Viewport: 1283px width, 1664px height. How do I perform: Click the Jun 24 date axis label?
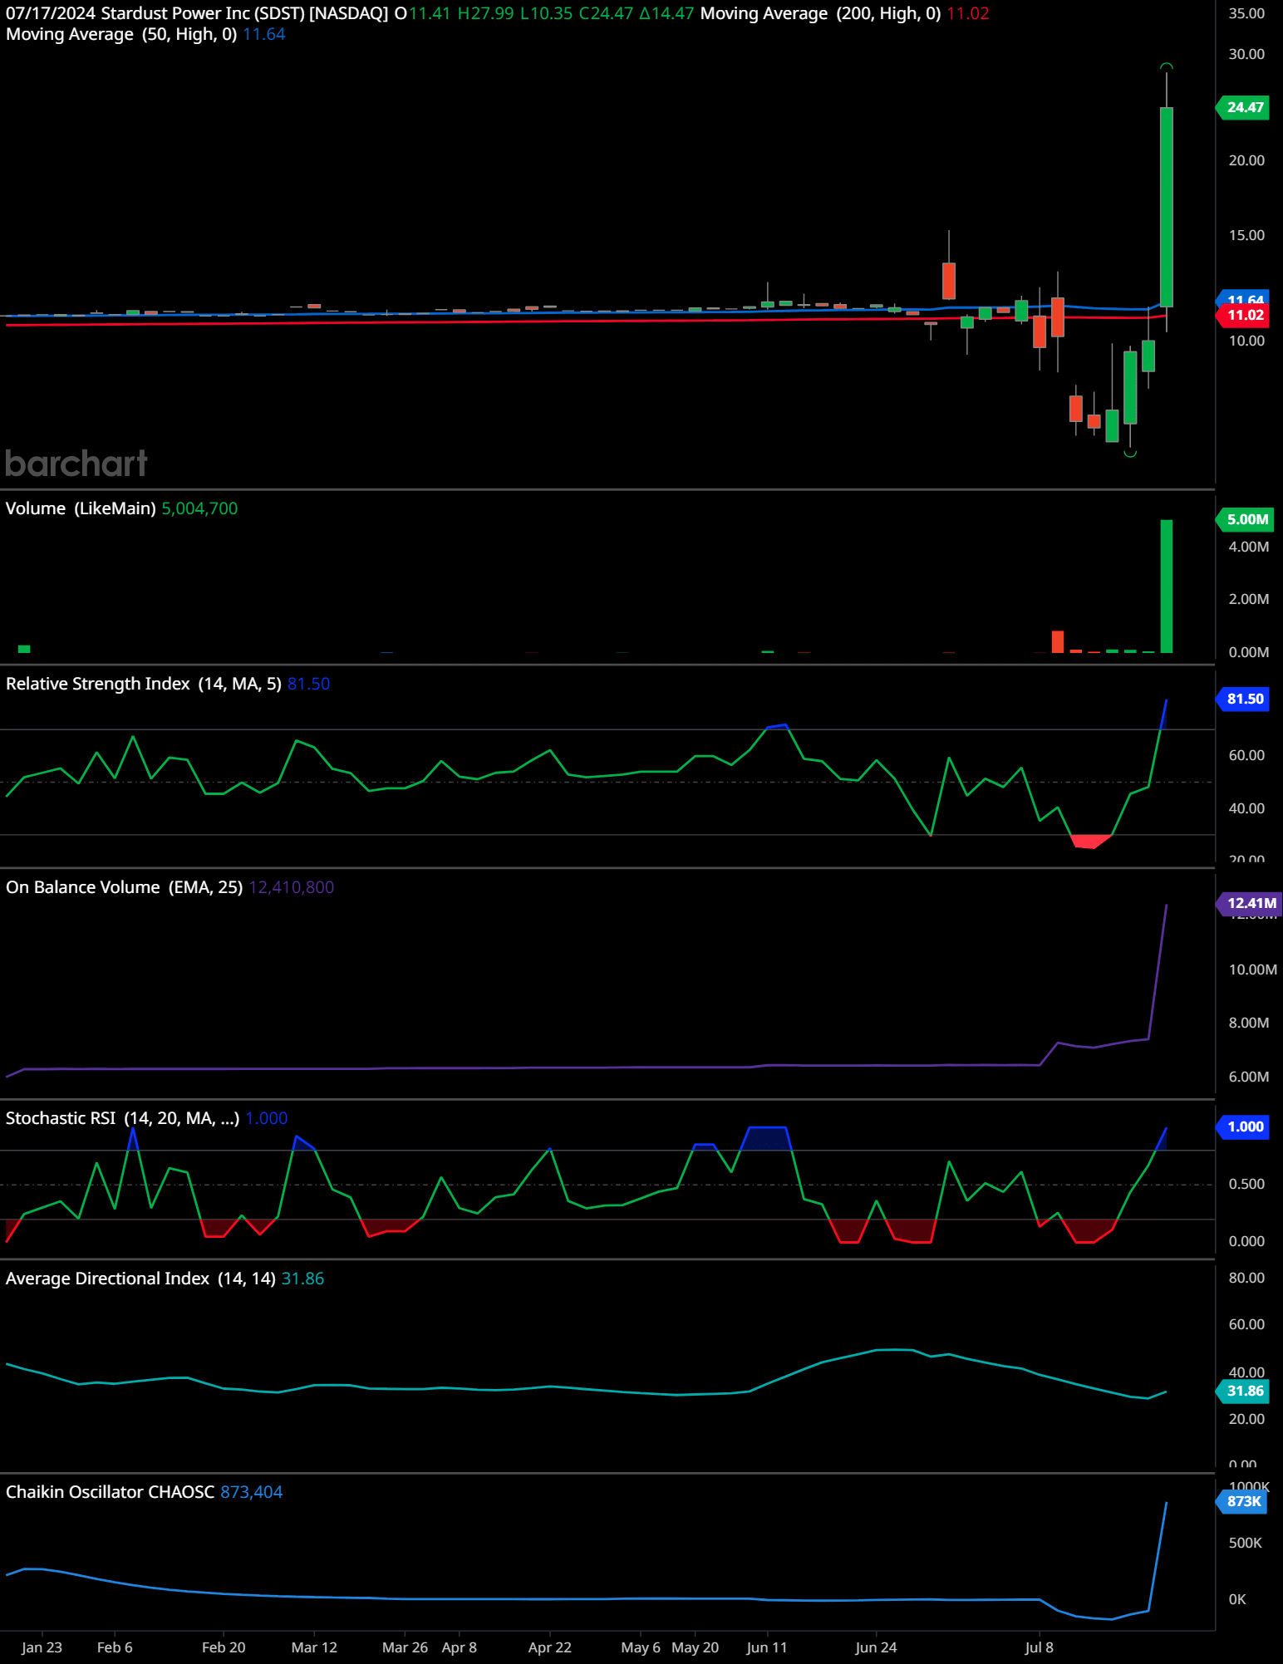[876, 1647]
